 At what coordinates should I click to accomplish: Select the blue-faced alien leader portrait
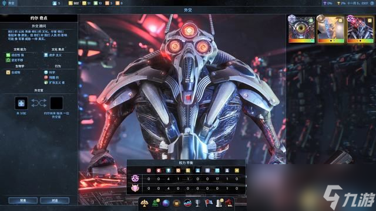point(331,29)
